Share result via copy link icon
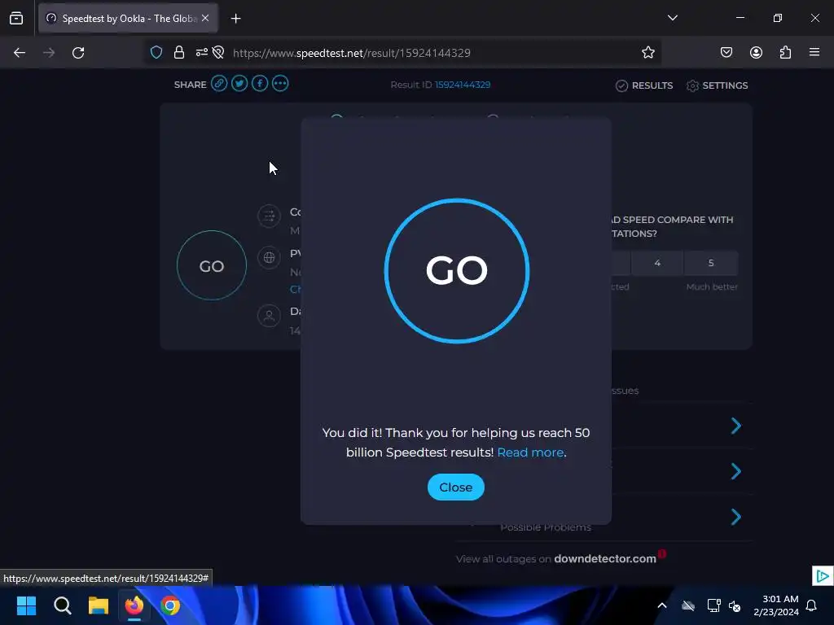834x625 pixels. [x=219, y=84]
